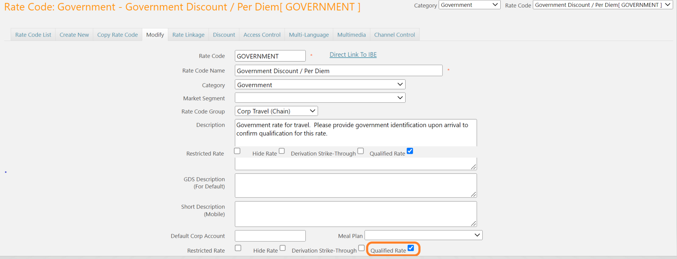
Task: Tick the upper Restricted Rate checkbox
Action: [237, 151]
